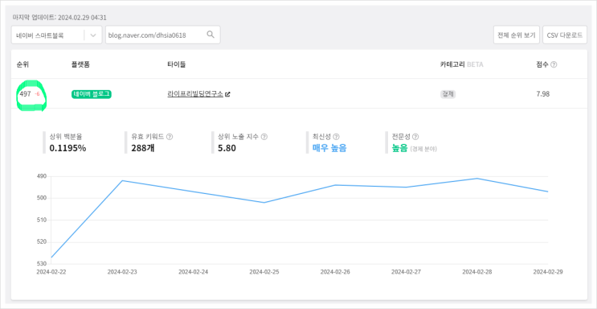
Task: Click the 288개 keyword count
Action: [x=143, y=148]
